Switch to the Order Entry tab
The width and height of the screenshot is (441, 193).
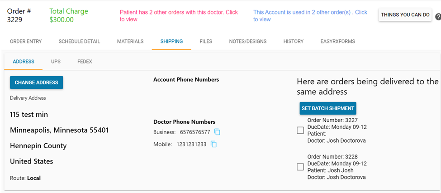pyautogui.click(x=26, y=41)
